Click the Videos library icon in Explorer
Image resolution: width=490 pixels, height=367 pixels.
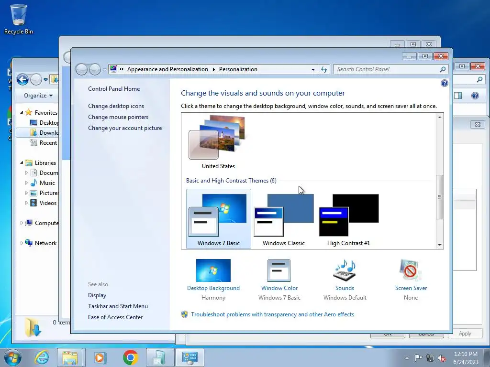tap(33, 203)
